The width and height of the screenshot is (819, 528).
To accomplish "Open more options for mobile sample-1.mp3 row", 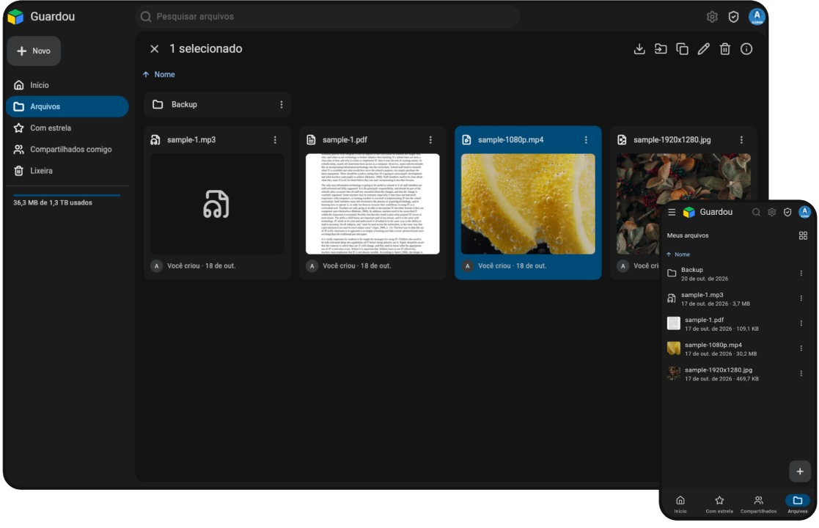I will click(x=801, y=298).
